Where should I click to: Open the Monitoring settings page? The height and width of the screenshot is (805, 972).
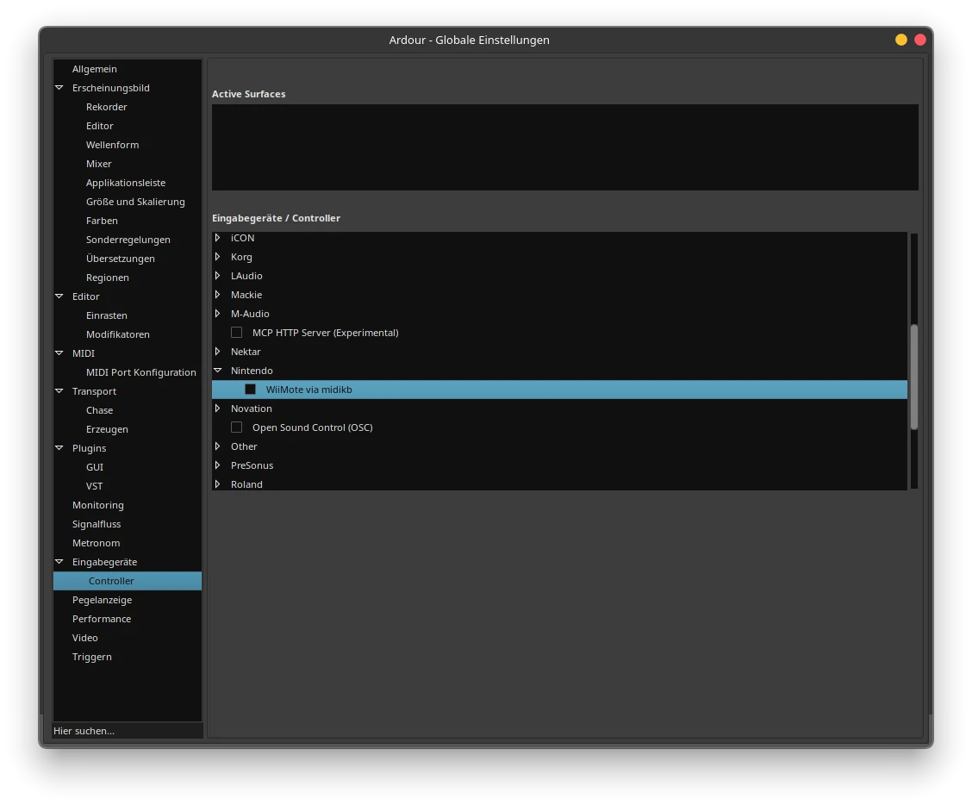click(x=98, y=505)
